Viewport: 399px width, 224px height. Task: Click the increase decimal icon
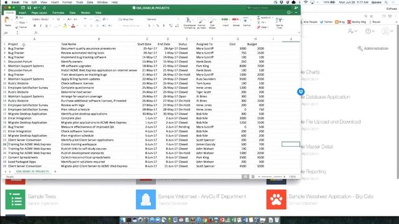[171, 26]
